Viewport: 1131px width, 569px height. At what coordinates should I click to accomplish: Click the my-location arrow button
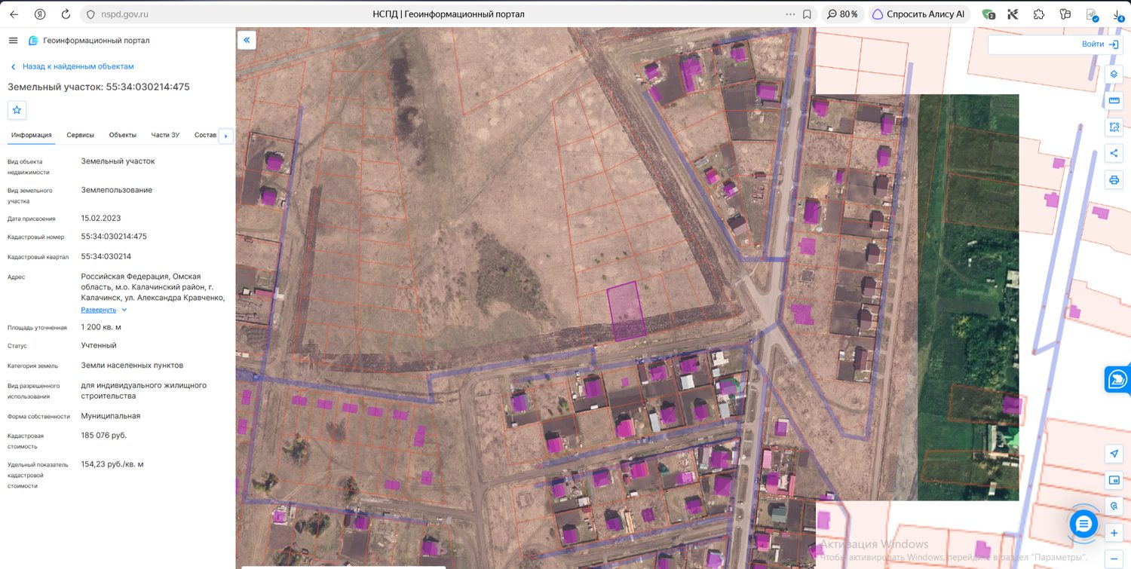[1114, 454]
